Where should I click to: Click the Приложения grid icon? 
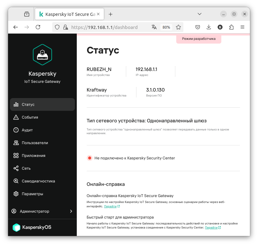point(16,156)
